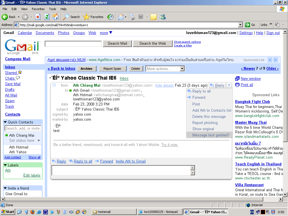Image resolution: width=288 pixels, height=216 pixels.
Task: Collapse the Labels section
Action: [x=5, y=165]
